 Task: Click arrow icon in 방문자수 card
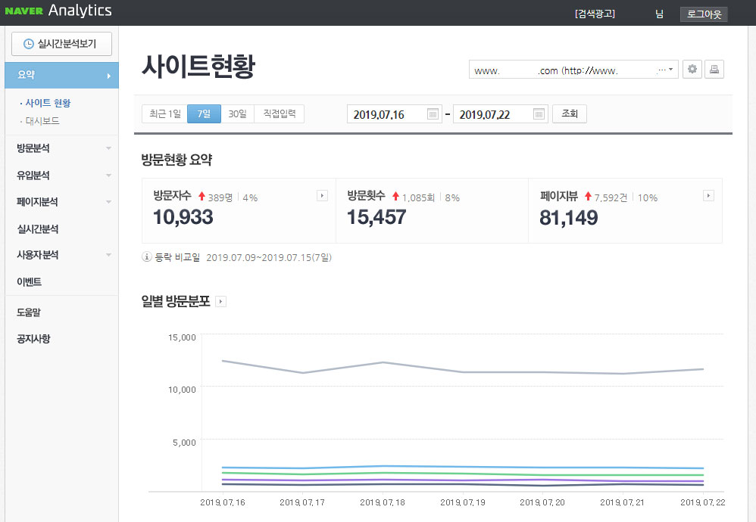tap(322, 196)
